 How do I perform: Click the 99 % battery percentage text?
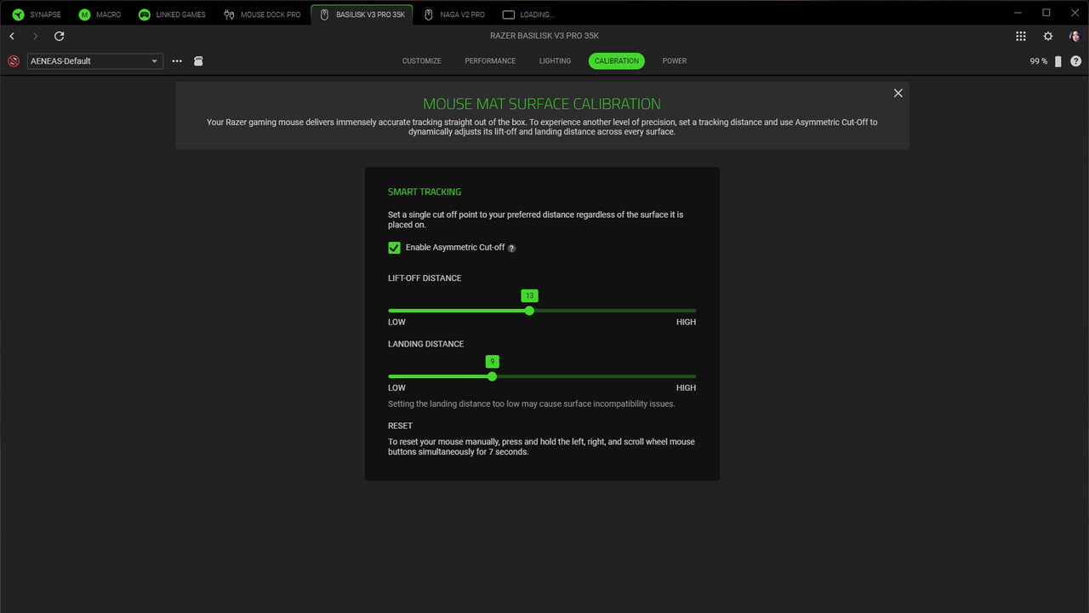(1039, 61)
